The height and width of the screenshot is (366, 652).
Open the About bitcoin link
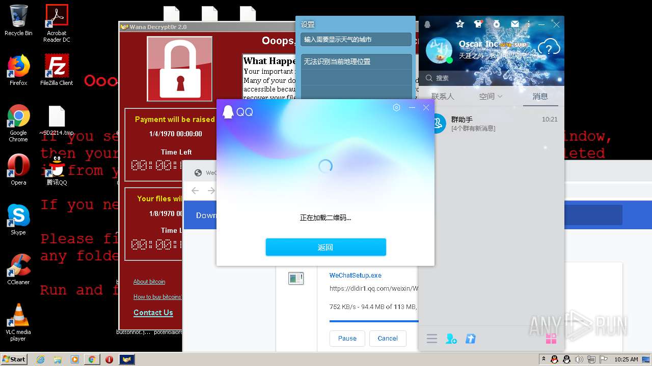coord(149,282)
